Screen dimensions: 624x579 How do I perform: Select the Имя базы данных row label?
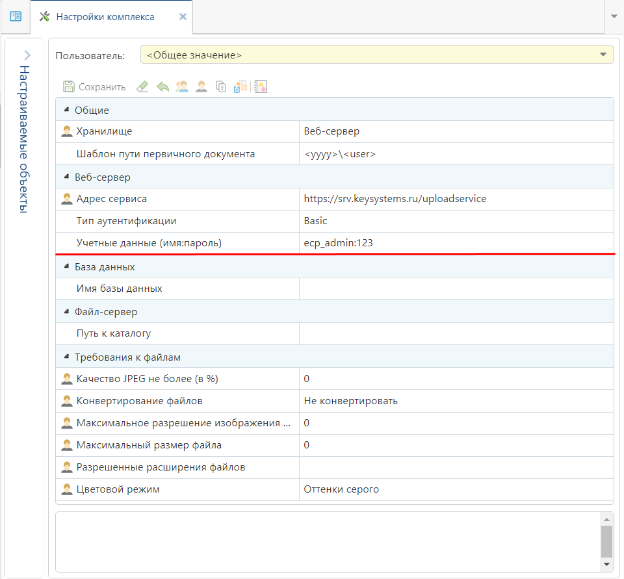[120, 288]
